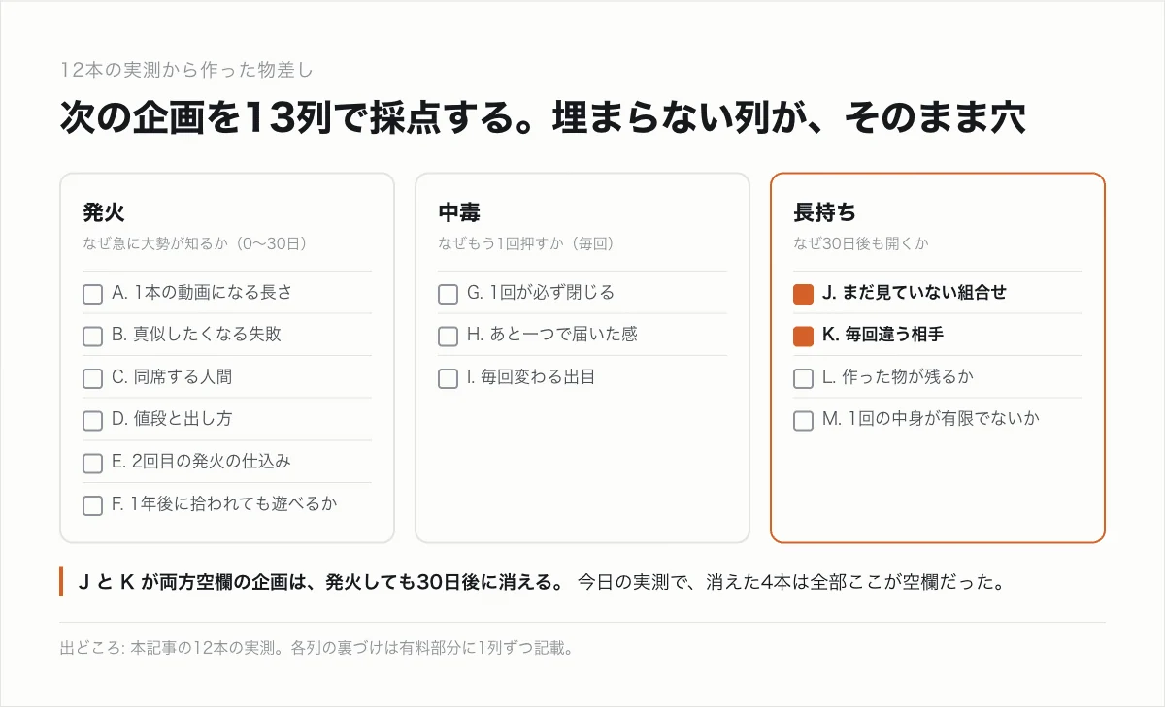Tick the M. 1回の中身が有限でないか checkbox

[803, 421]
